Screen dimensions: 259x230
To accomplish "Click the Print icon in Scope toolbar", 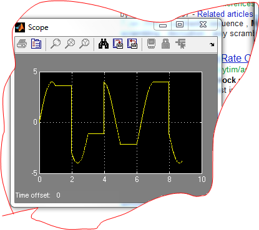I will tap(22, 44).
